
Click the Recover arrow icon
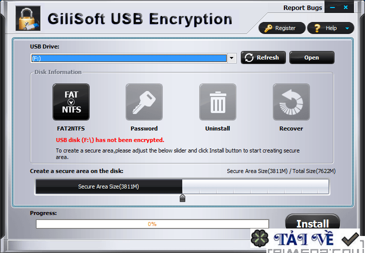[291, 102]
